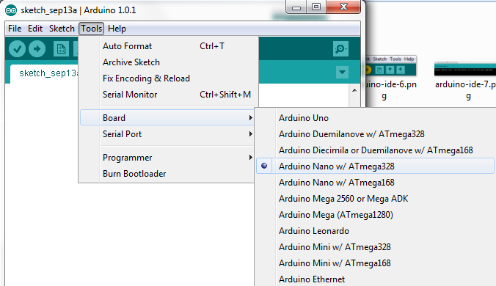Image resolution: width=496 pixels, height=286 pixels.
Task: Click the editor scrollbar up arrow
Action: tap(354, 90)
